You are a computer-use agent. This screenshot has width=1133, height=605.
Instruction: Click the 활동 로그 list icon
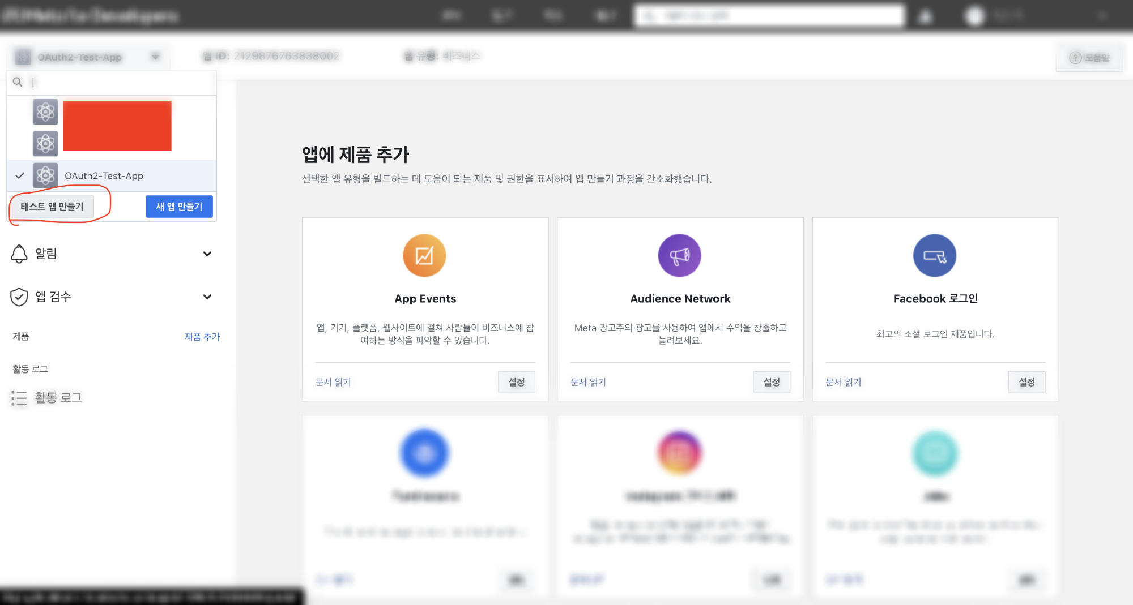tap(19, 398)
